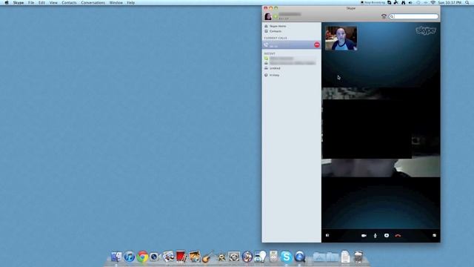Open the File menu
Image resolution: width=474 pixels, height=267 pixels.
click(x=31, y=3)
